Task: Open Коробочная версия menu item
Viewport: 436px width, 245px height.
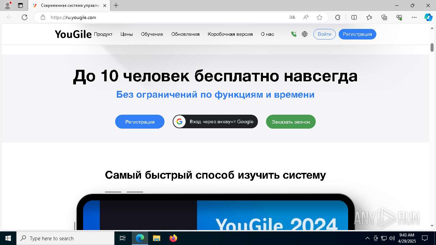Action: (230, 34)
